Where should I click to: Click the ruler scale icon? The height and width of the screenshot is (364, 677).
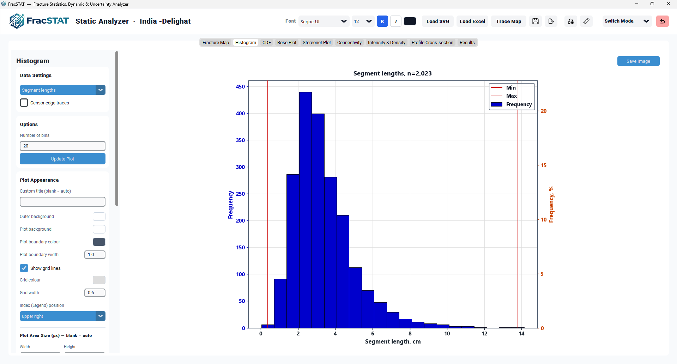click(x=586, y=21)
